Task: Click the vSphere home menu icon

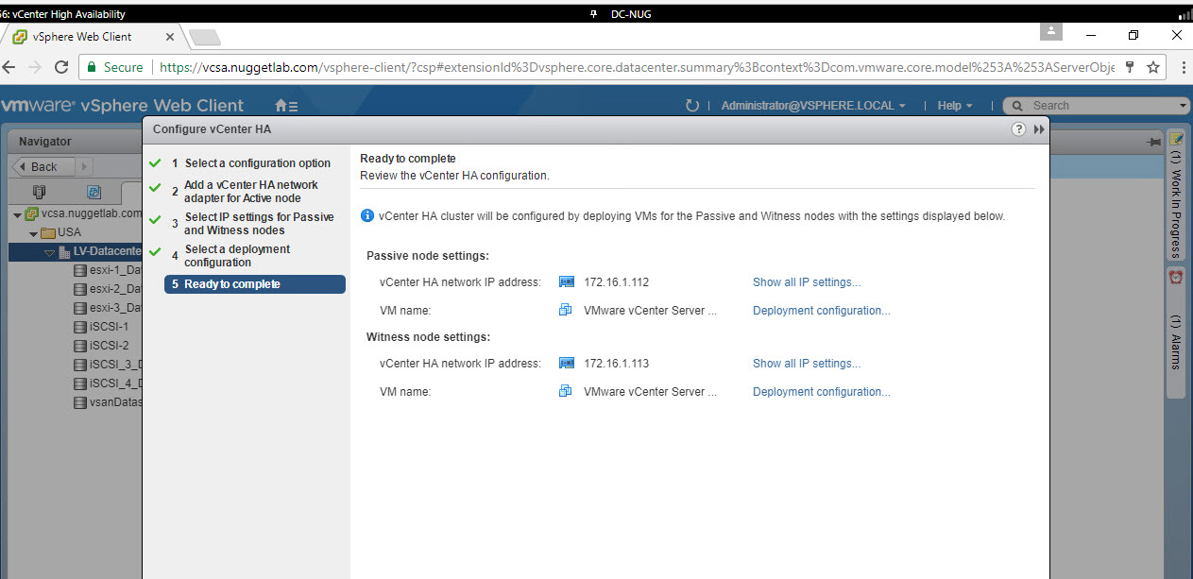Action: click(285, 106)
